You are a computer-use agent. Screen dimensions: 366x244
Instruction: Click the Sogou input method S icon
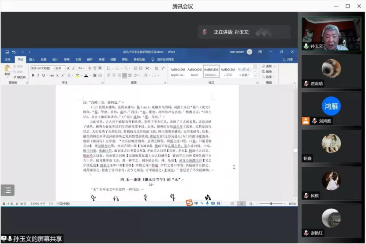(x=189, y=203)
